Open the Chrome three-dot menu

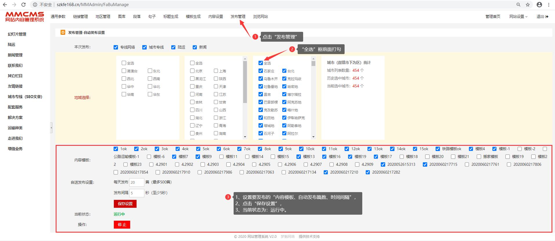tap(549, 5)
